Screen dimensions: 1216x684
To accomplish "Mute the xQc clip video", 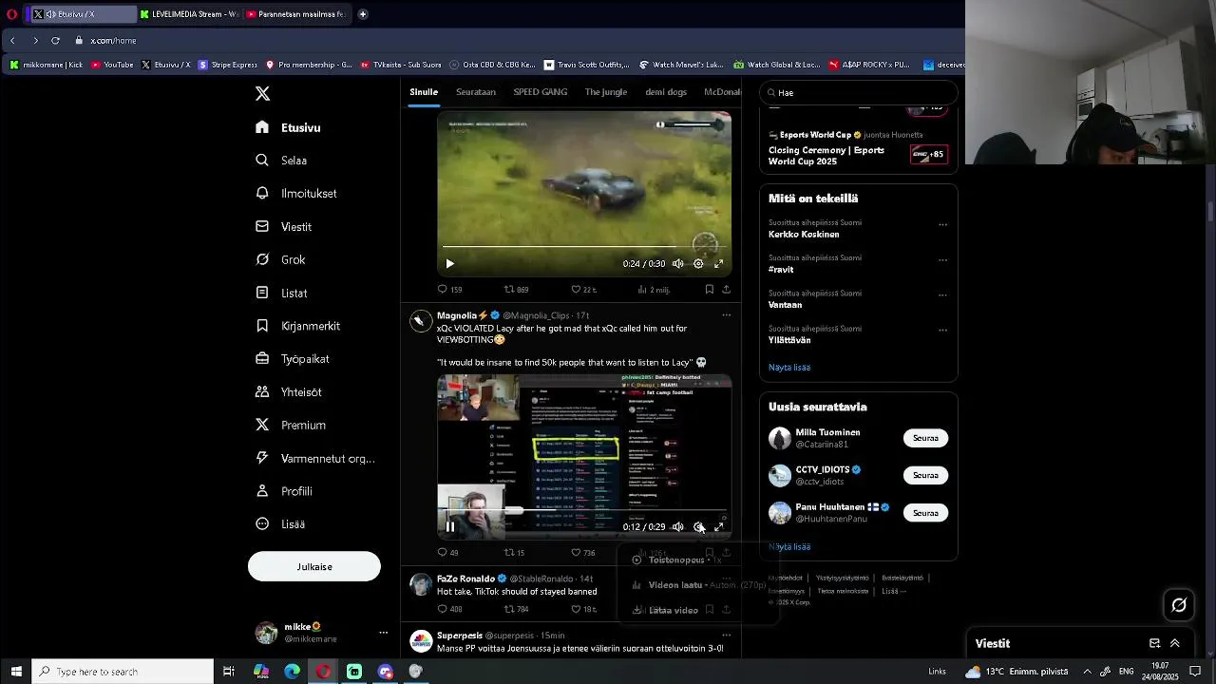I will coord(678,527).
